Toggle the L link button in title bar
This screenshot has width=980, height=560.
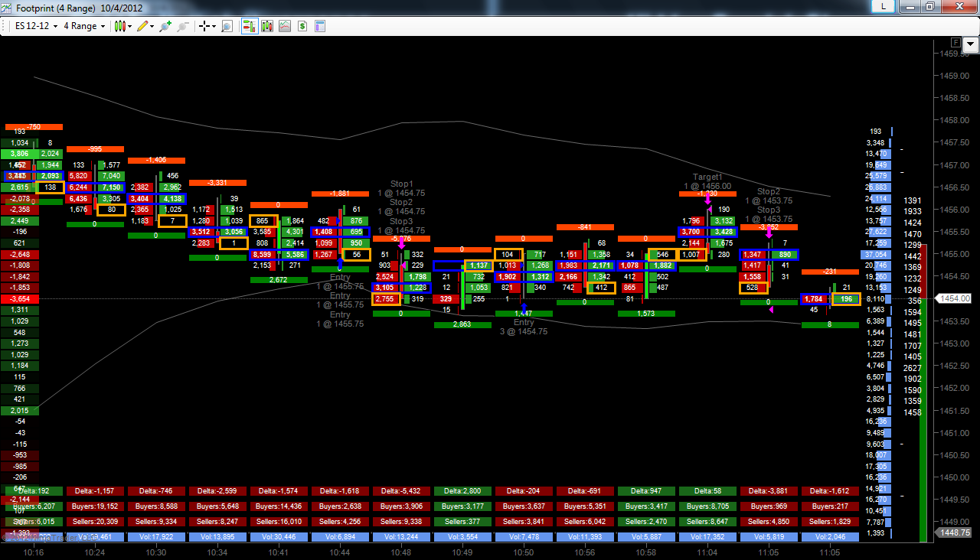pos(885,6)
